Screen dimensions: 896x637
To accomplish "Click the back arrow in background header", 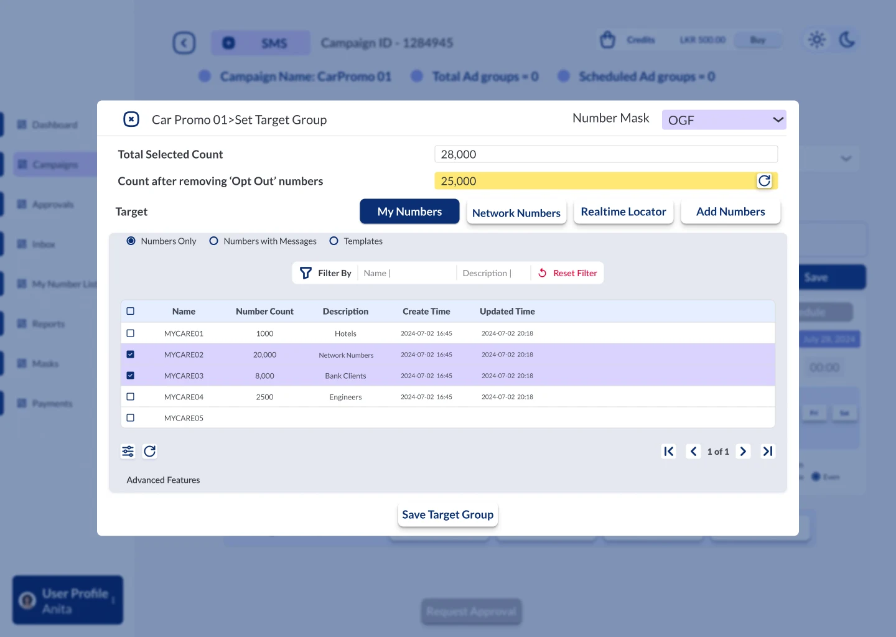I will (184, 43).
